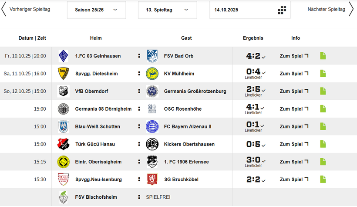Click the FC Bayern Alzenau II crest
Screen dimensions: 357x207
coord(152,126)
